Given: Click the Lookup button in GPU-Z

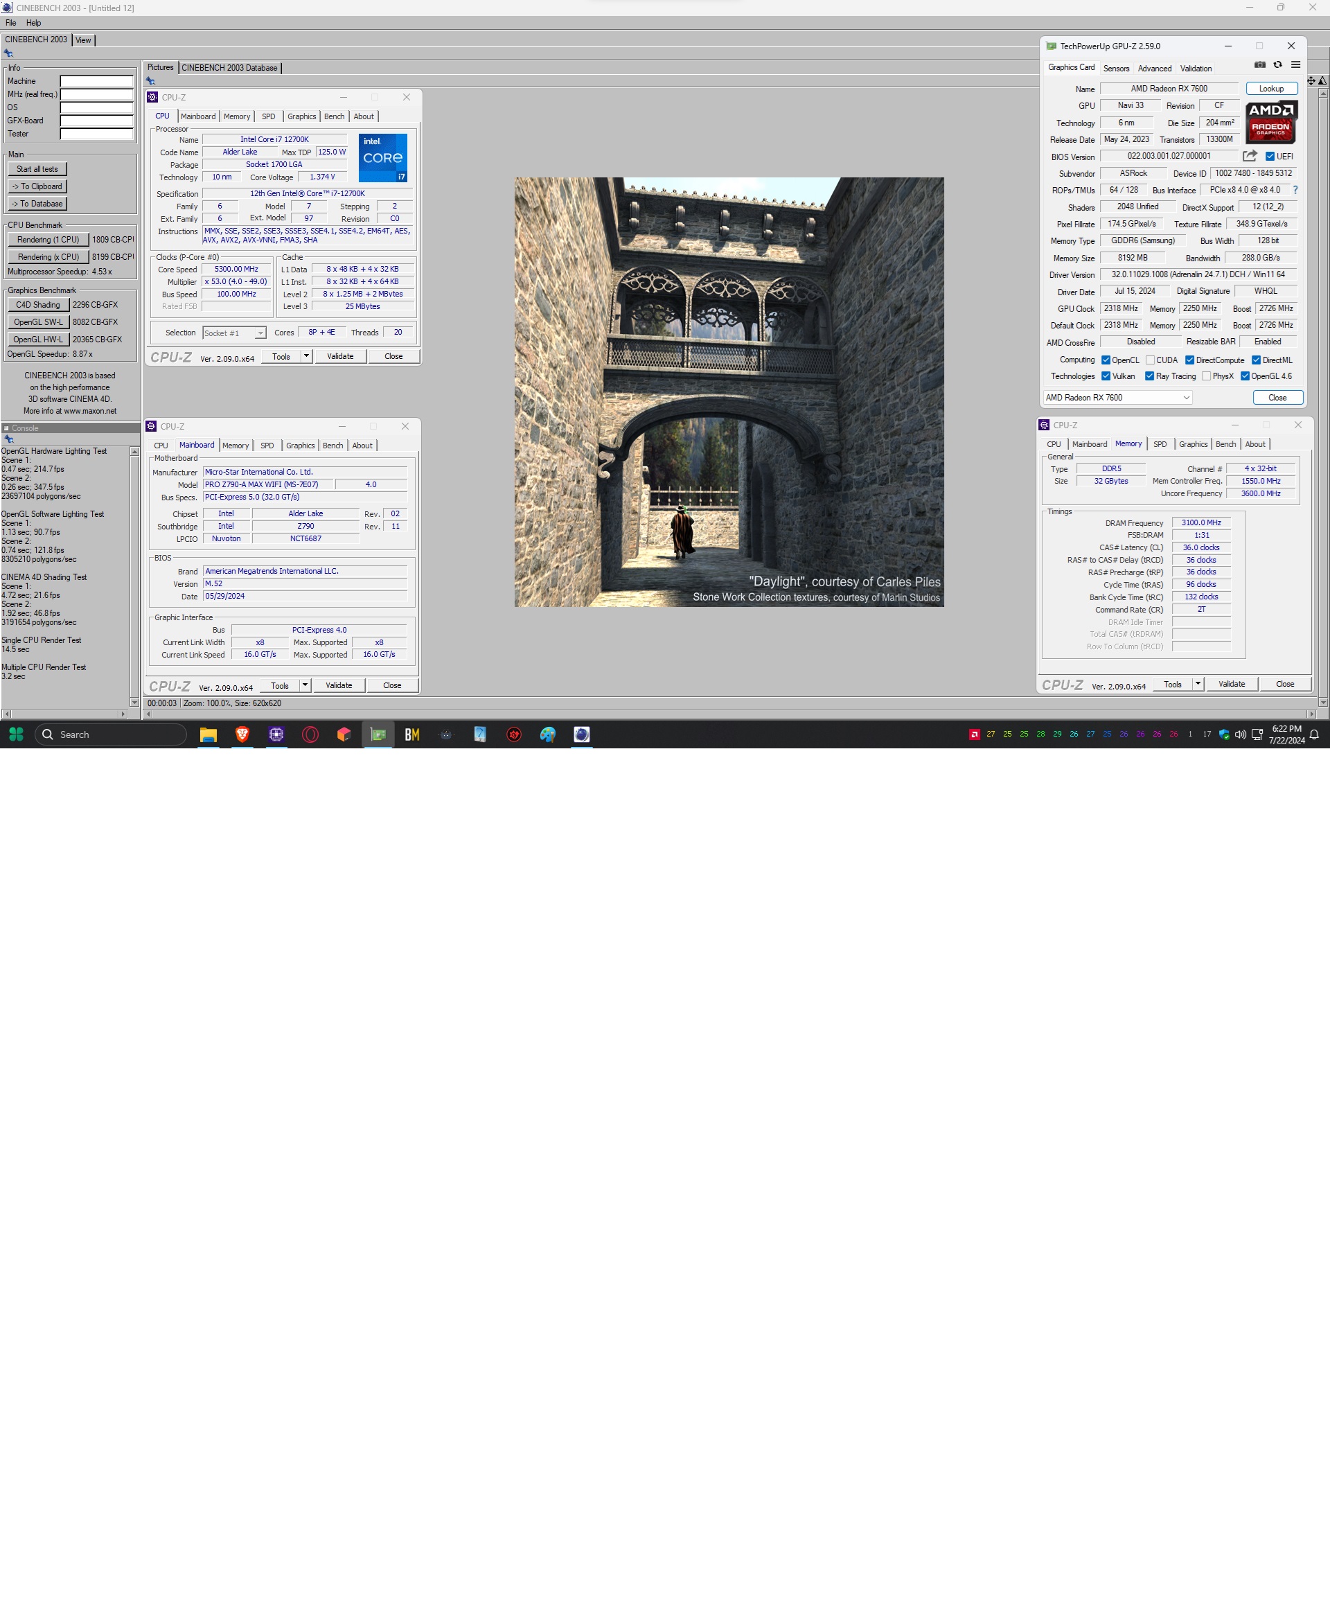Looking at the screenshot, I should [x=1271, y=89].
